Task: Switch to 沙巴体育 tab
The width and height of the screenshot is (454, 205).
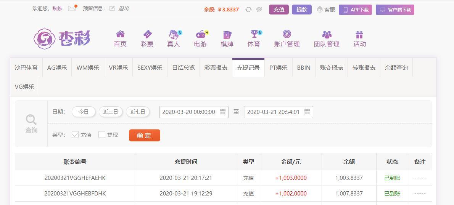Action: (26, 68)
